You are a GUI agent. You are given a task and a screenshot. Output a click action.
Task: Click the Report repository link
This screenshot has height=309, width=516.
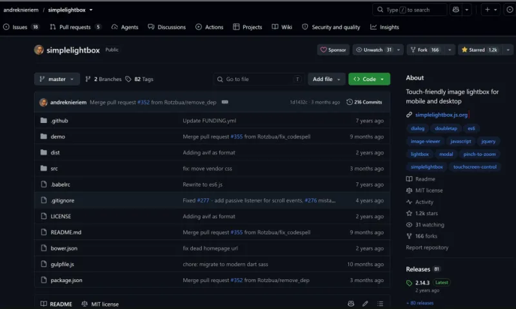pos(427,248)
